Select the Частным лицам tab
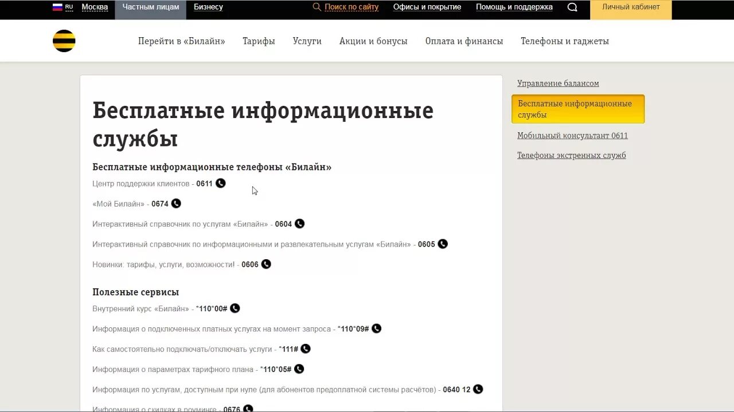The height and width of the screenshot is (412, 734). click(151, 9)
